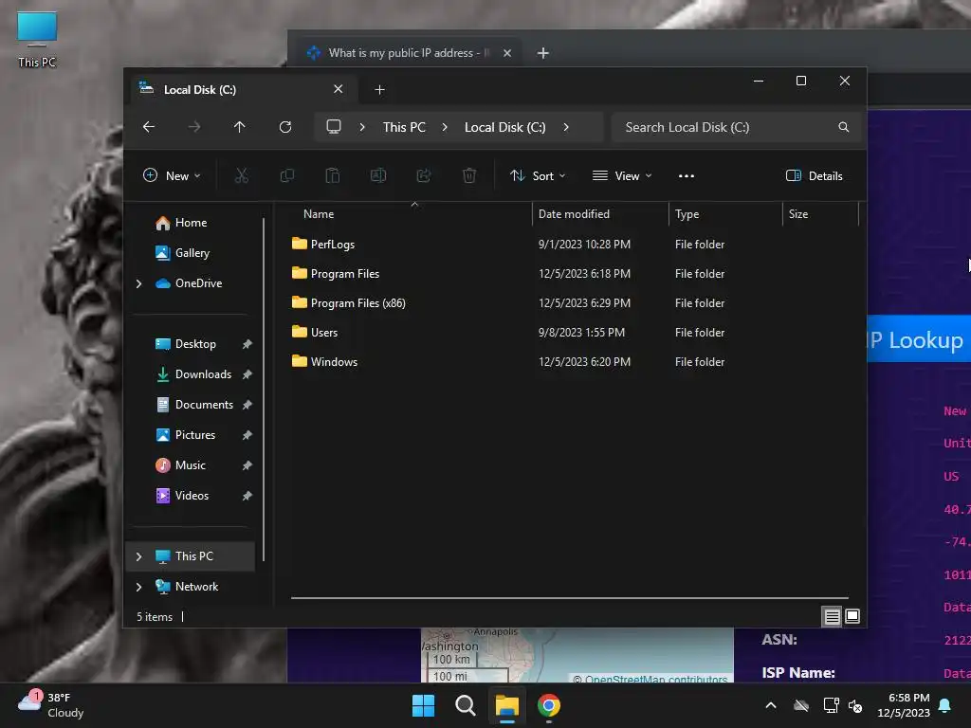Expand This PC in the navigation pane
This screenshot has width=971, height=728.
tap(138, 556)
